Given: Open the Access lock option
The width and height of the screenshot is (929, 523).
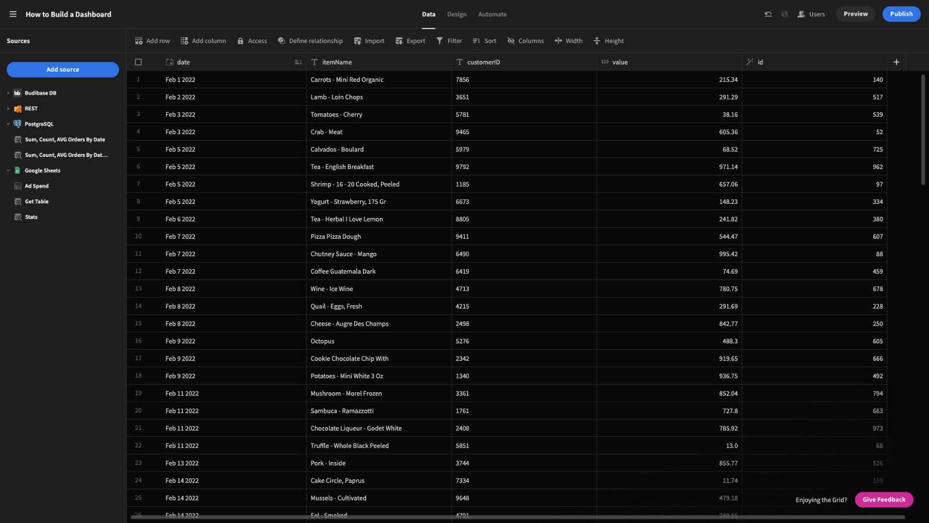Looking at the screenshot, I should pyautogui.click(x=252, y=41).
